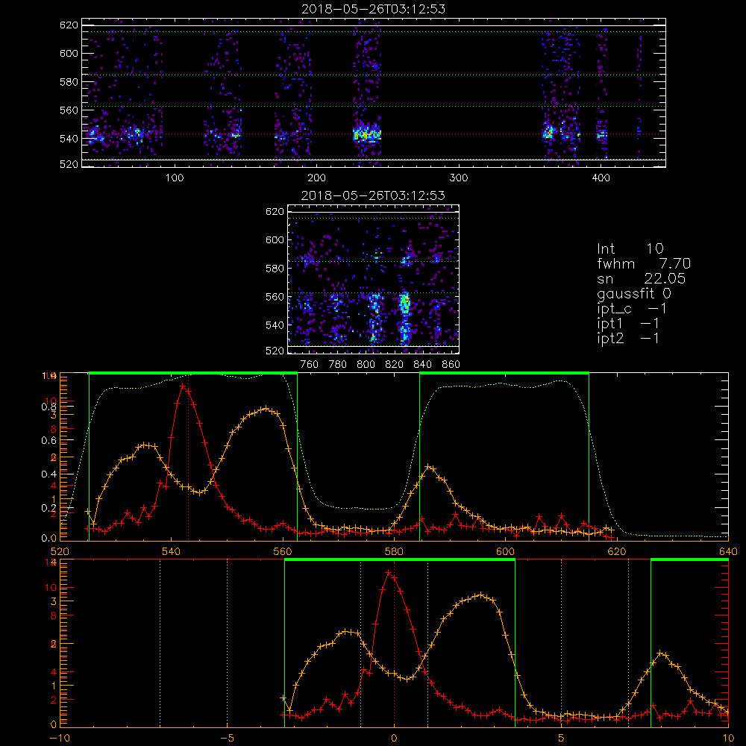Click the 'ipt_c -1' parameter line
This screenshot has height=746, width=746.
(633, 309)
